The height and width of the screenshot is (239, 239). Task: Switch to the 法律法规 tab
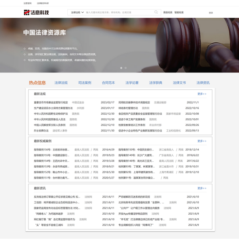point(61,83)
